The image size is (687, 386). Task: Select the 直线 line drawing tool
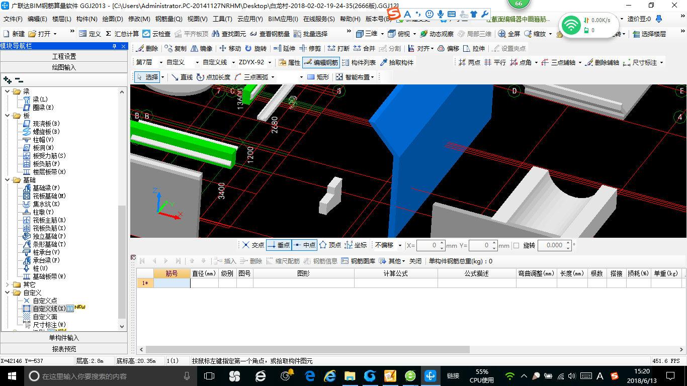(x=182, y=77)
